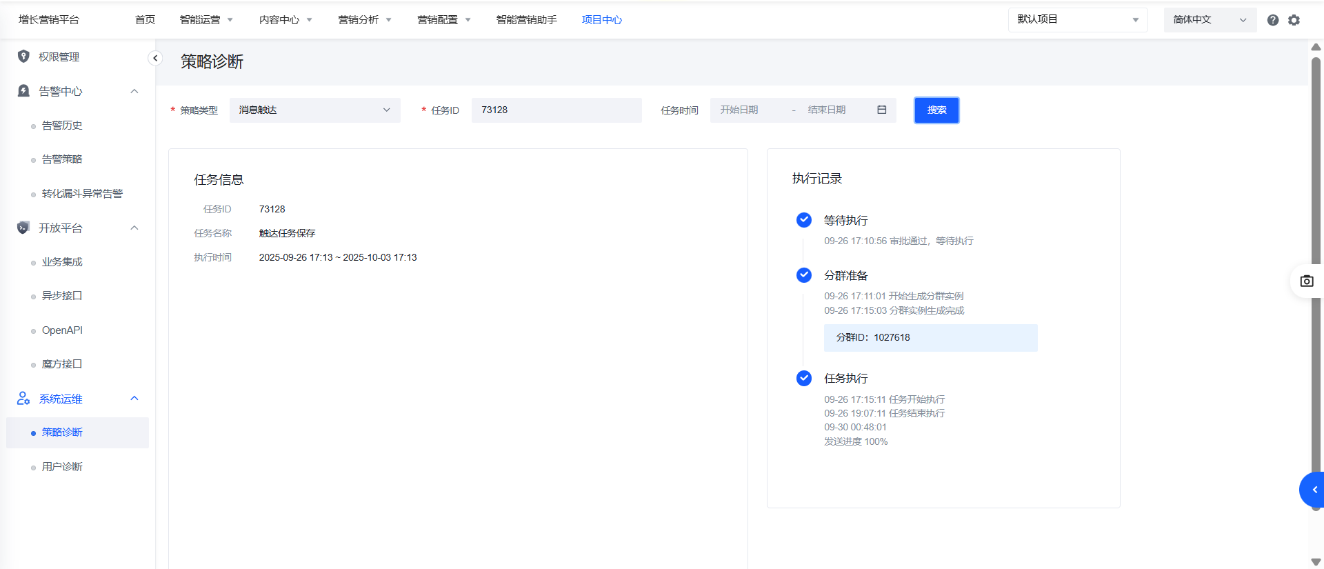1324x569 pixels.
Task: Click the scrollbar down arrow
Action: click(1316, 561)
